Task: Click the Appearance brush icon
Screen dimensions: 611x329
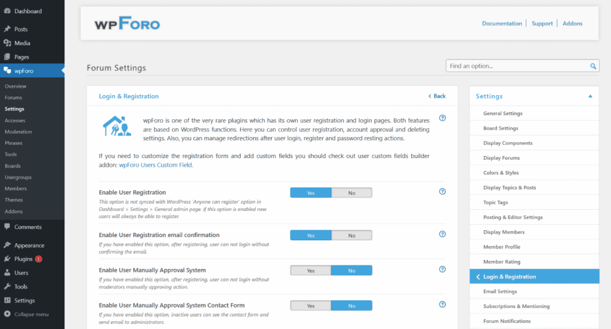Action: tap(7, 245)
